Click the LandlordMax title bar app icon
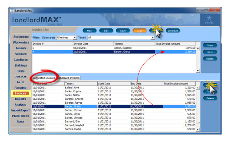231x142 pixels. [12, 11]
